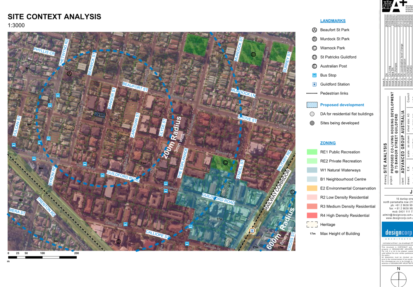Select circled marker C on Warnock Park
Viewport: 413px width, 287px height.
coord(225,163)
